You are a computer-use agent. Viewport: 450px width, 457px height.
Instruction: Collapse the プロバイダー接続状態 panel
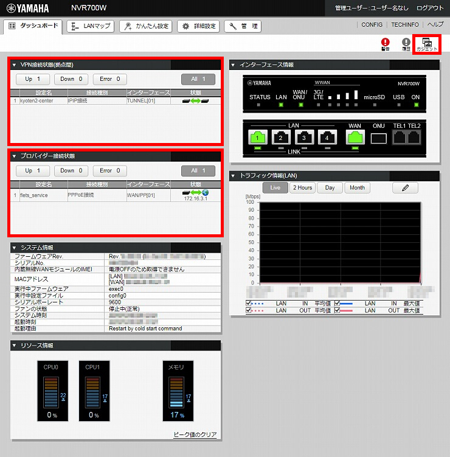pos(14,156)
